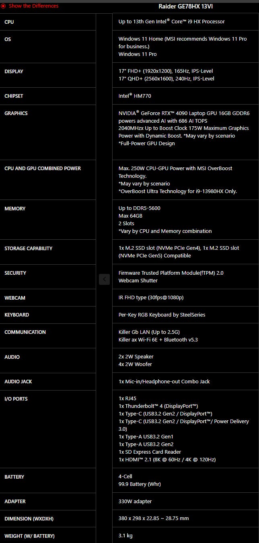This screenshot has width=259, height=543.
Task: Select the MEMORY row label
Action: [x=15, y=209]
